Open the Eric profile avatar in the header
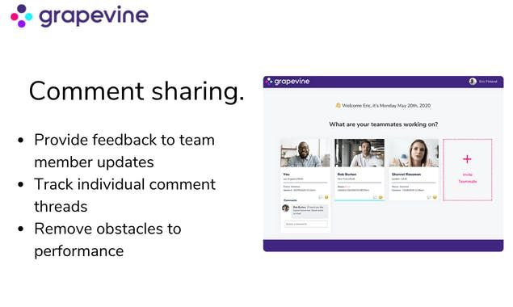513x307 pixels. point(473,81)
